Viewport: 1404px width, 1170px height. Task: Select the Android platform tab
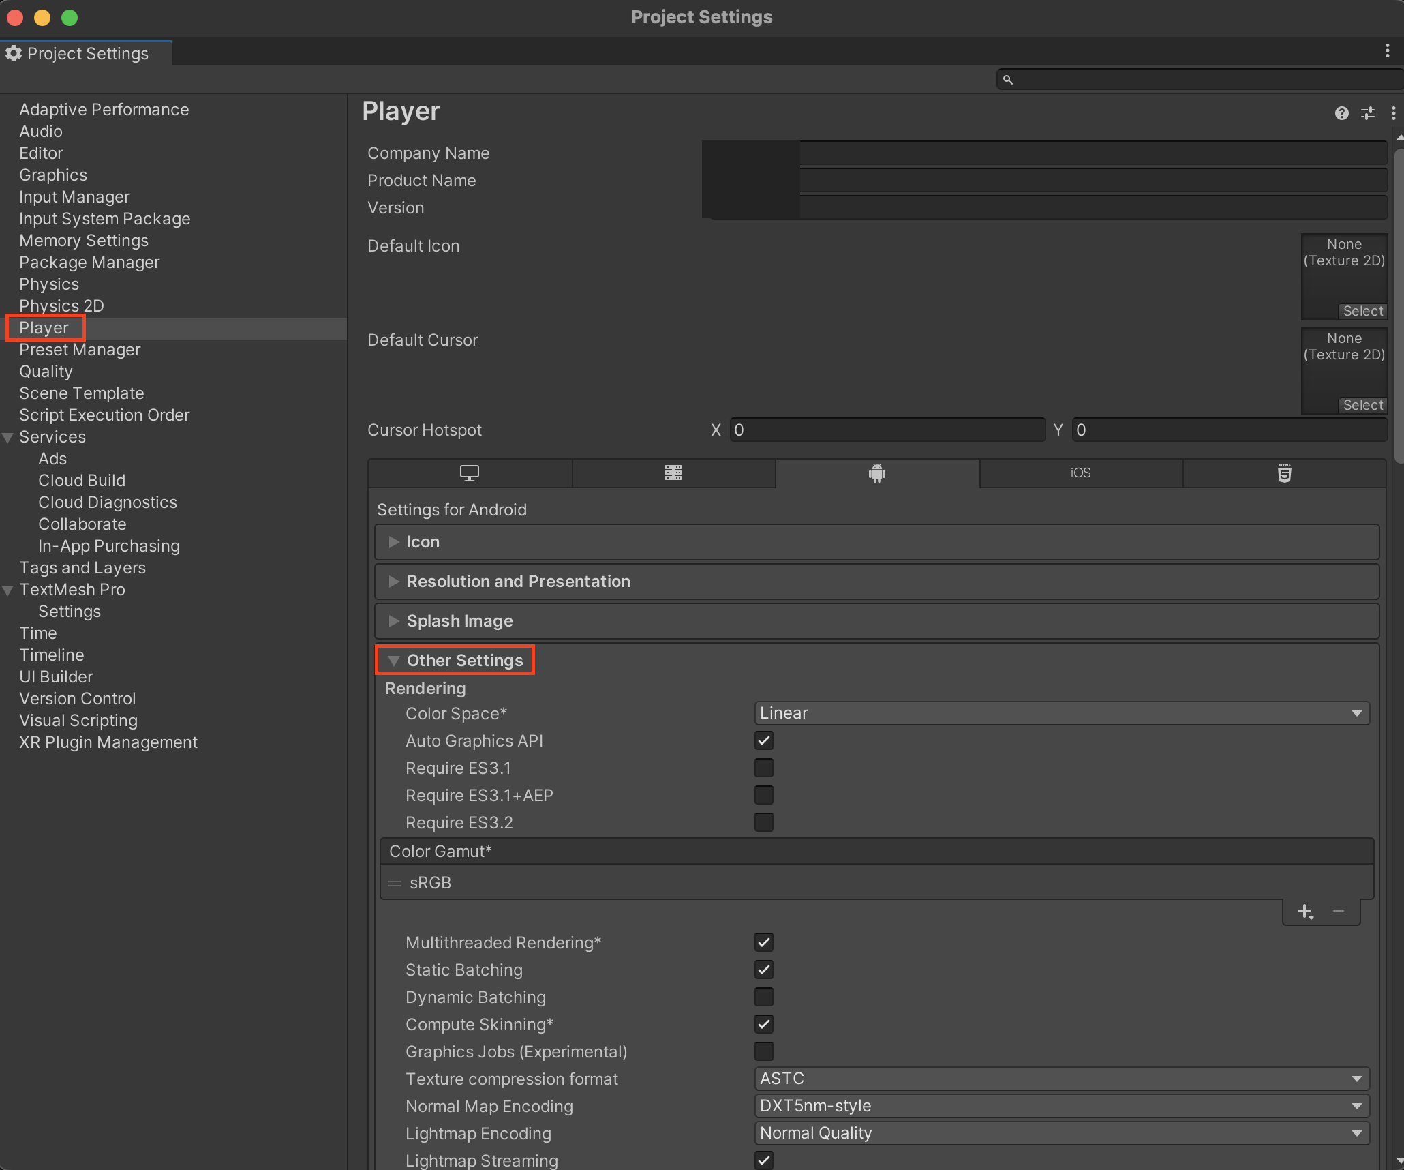pyautogui.click(x=877, y=473)
